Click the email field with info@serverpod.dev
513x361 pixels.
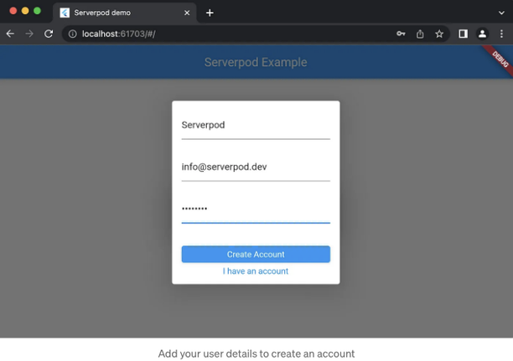click(256, 167)
